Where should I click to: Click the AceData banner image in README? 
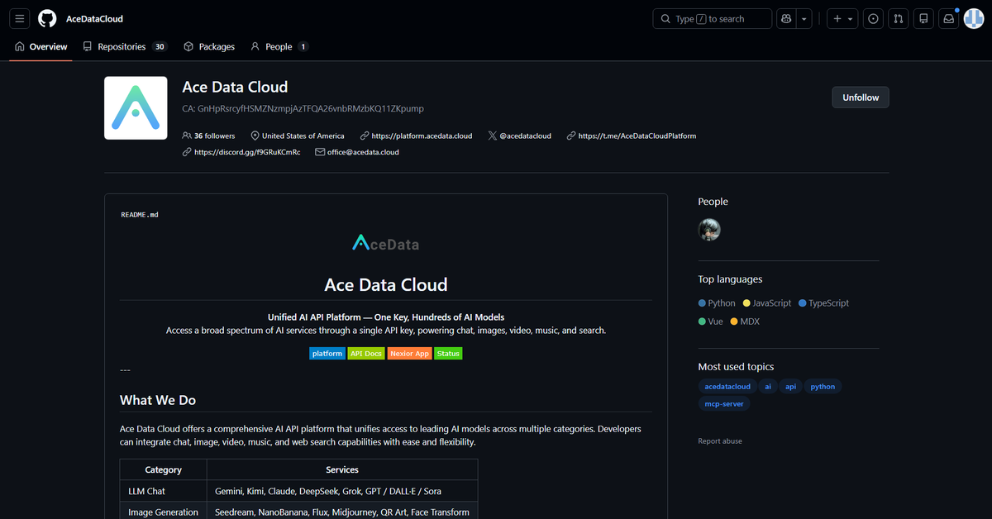[x=385, y=243]
